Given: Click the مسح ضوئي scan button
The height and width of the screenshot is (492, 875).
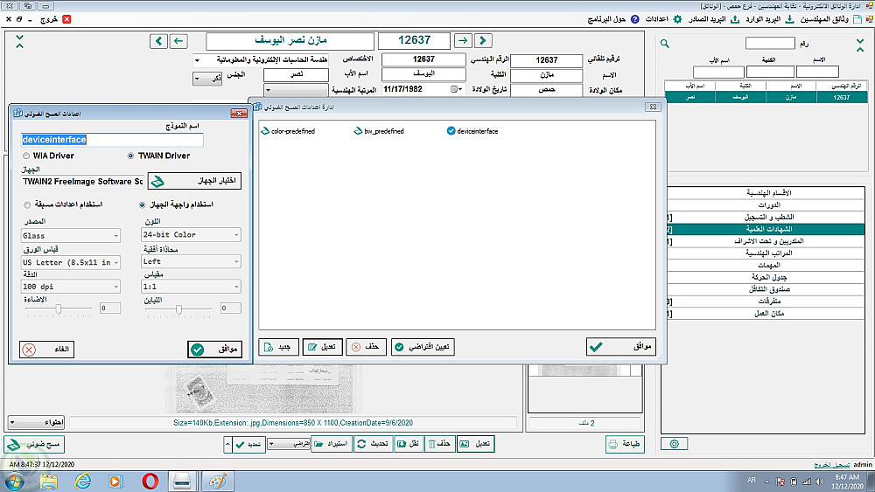Looking at the screenshot, I should (x=35, y=444).
